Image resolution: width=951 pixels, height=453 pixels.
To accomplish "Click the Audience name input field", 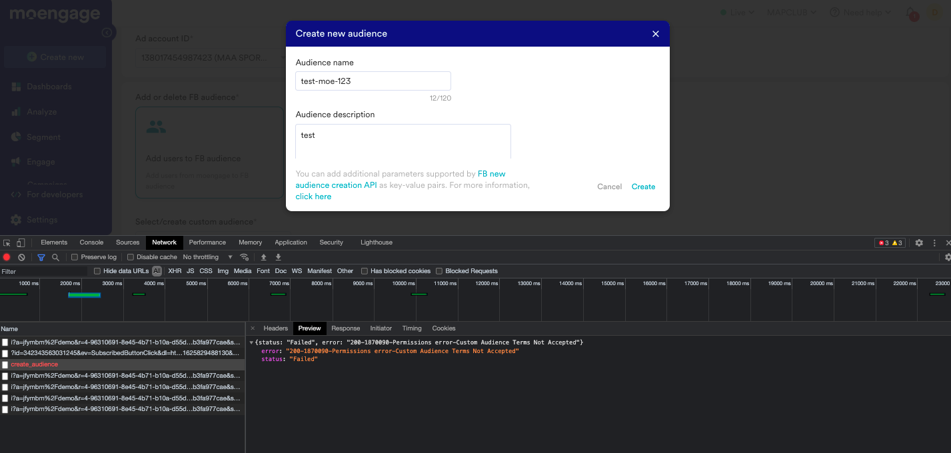I will [x=373, y=81].
